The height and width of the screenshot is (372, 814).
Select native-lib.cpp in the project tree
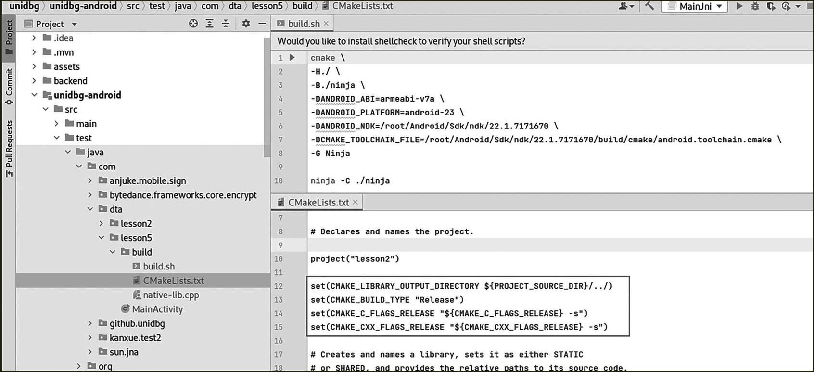tap(171, 295)
